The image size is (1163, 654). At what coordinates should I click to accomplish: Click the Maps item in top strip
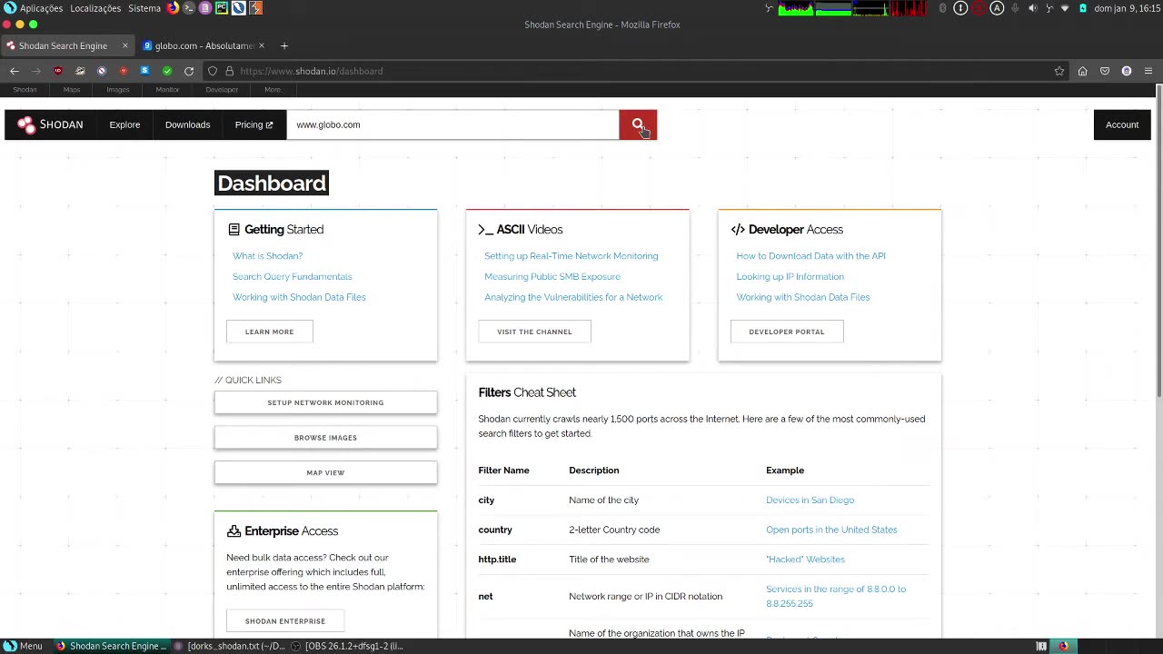72,89
